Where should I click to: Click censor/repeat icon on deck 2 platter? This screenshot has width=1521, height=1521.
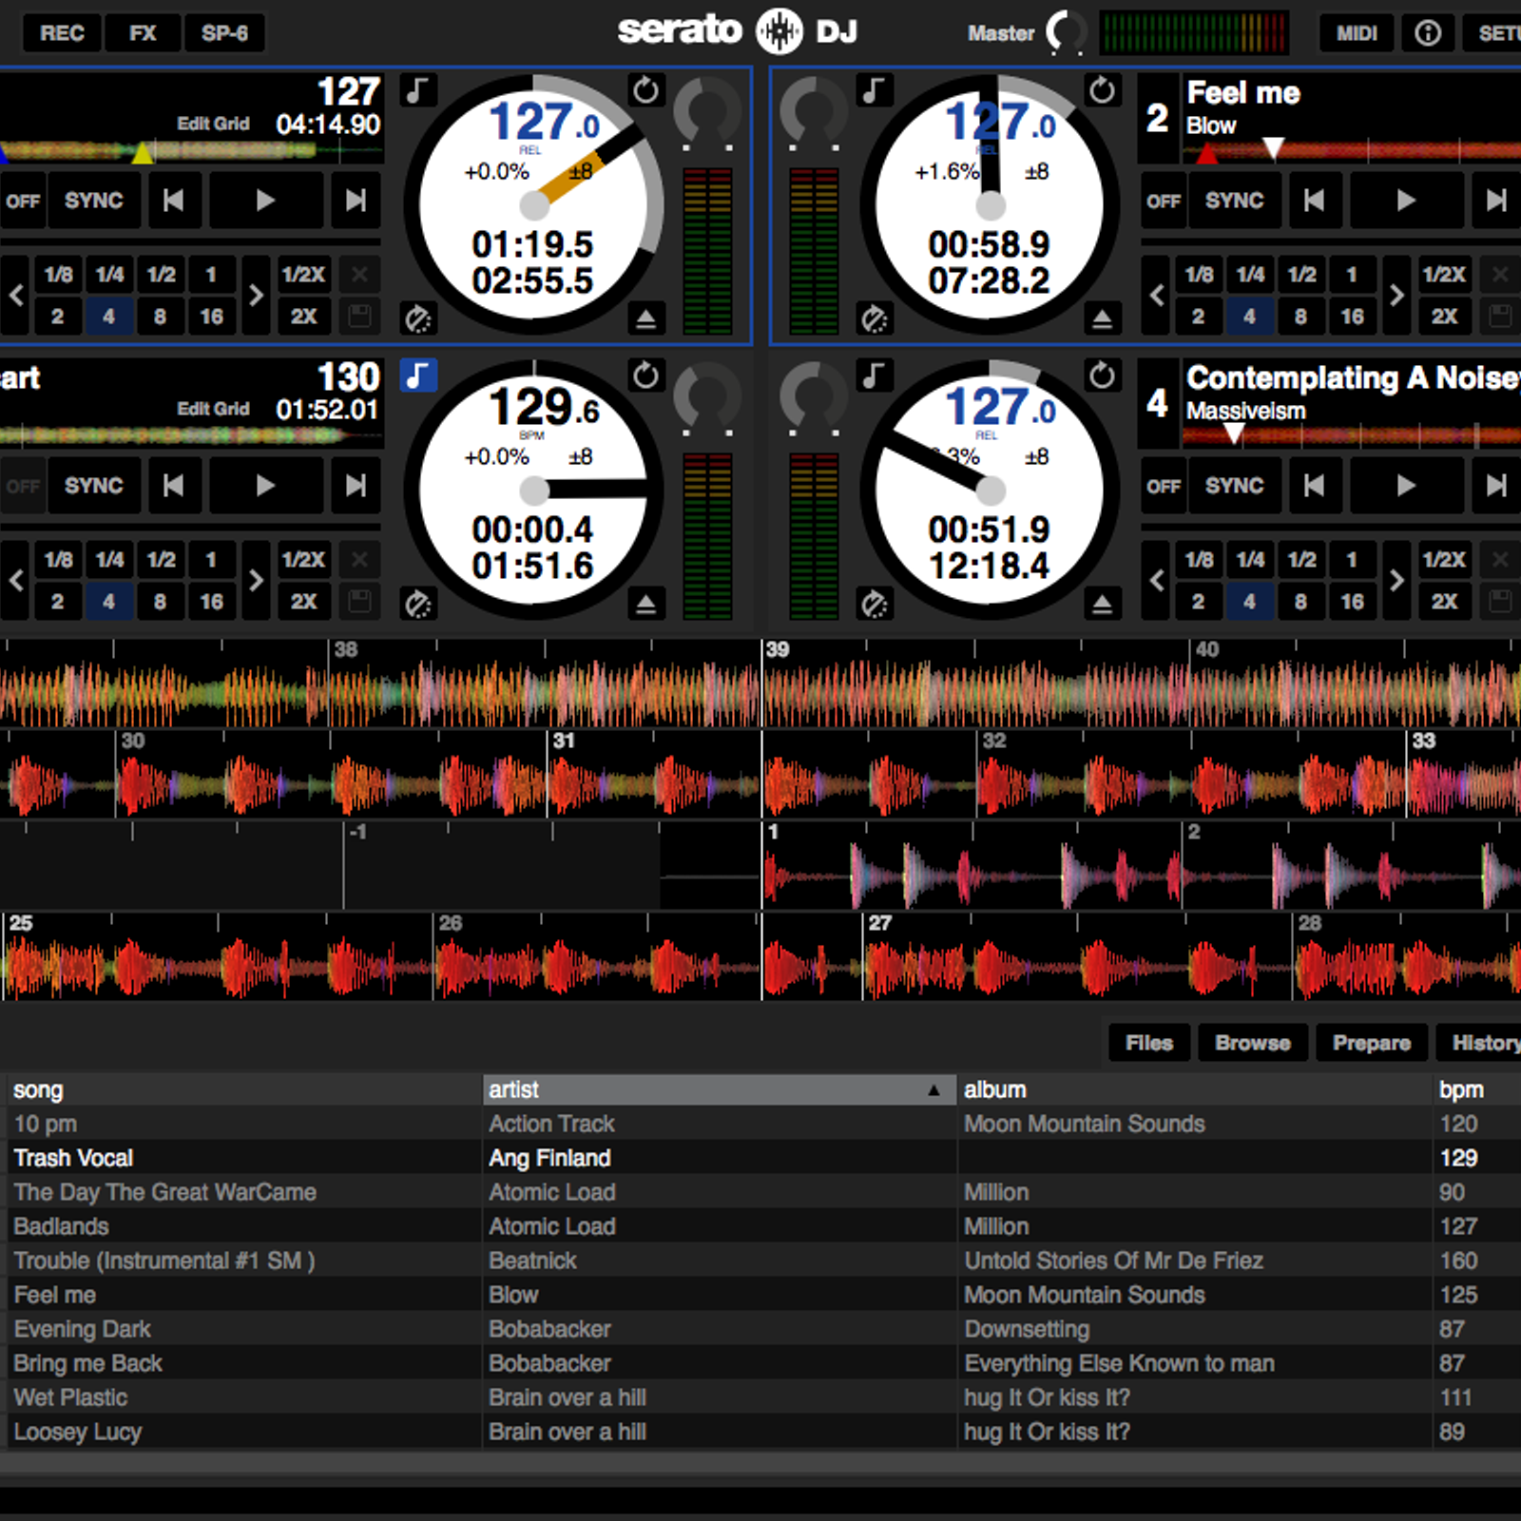point(1102,90)
